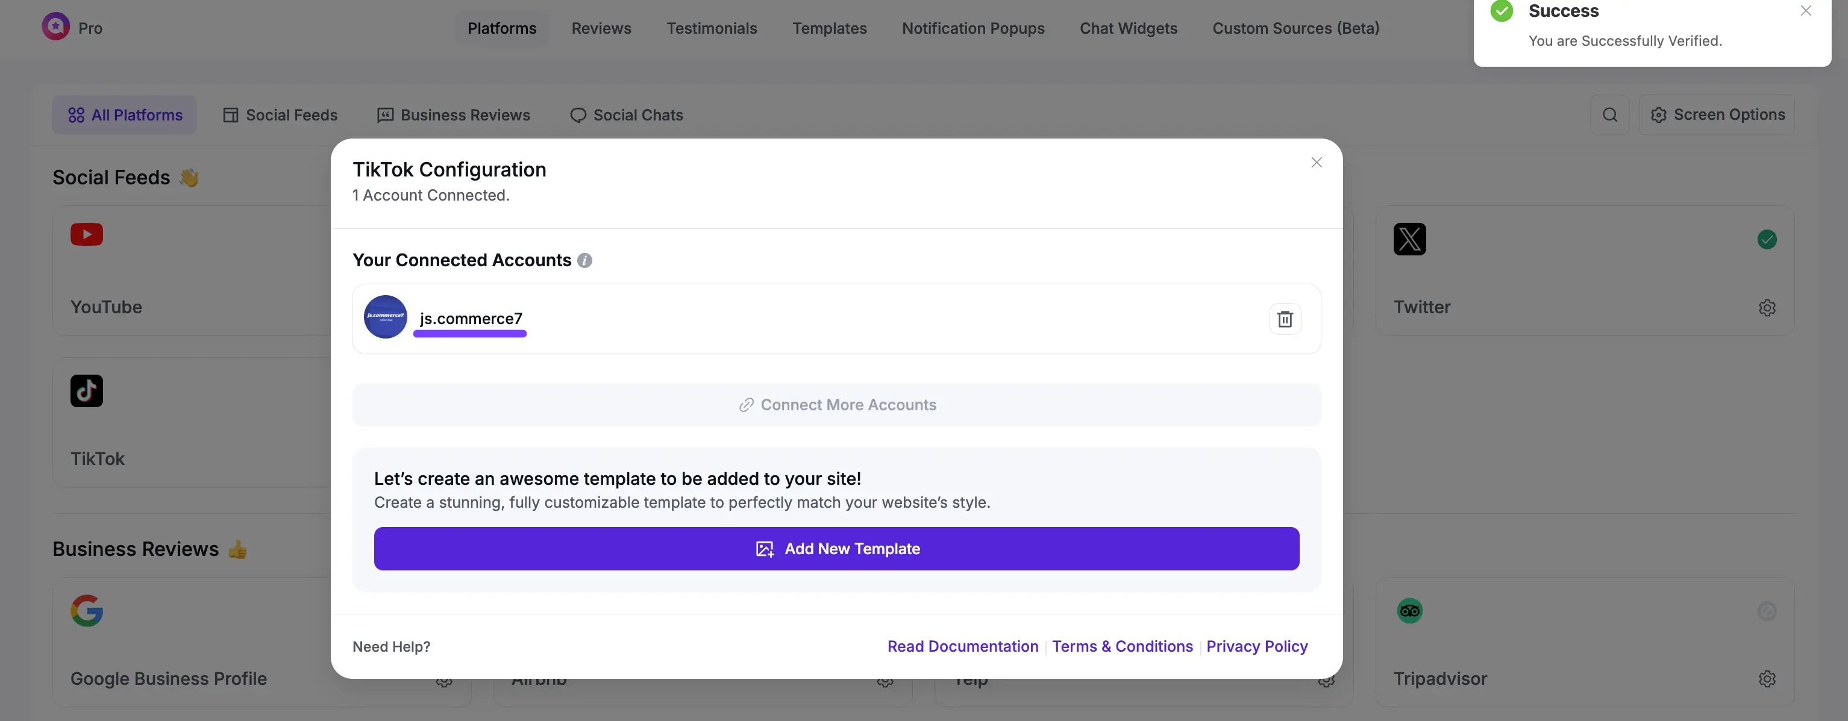Open Screen Options
The height and width of the screenshot is (721, 1848).
point(1717,115)
